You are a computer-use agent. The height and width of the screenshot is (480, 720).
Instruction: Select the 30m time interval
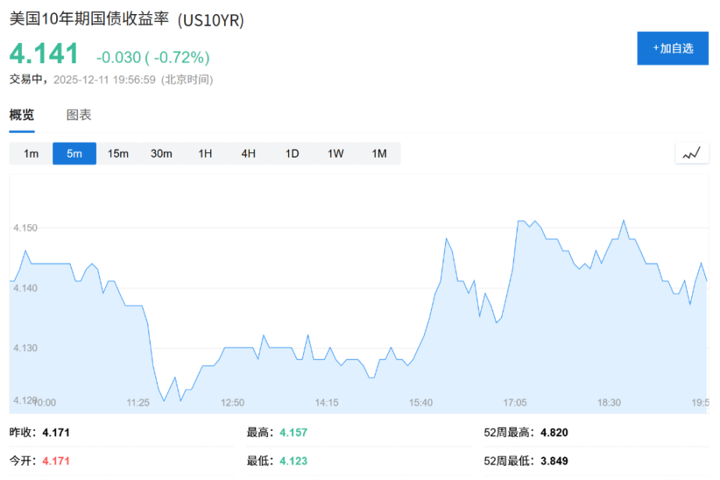coord(162,153)
